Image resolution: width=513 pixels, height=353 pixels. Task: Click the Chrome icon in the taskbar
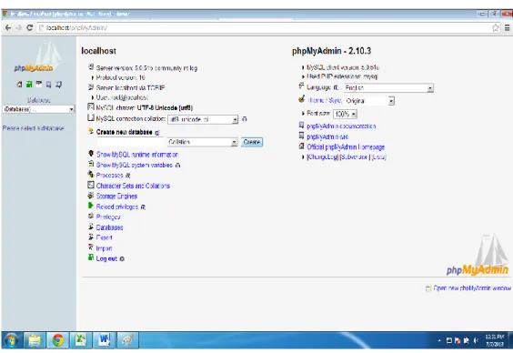58,340
